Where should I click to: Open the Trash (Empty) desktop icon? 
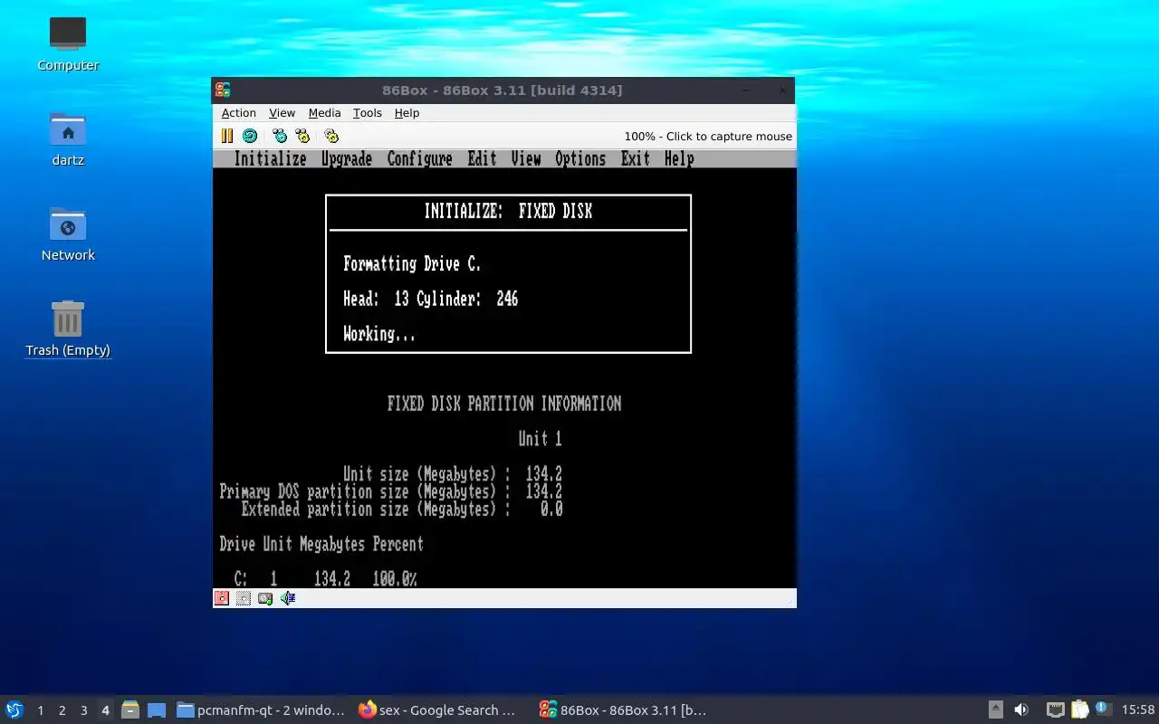point(68,329)
